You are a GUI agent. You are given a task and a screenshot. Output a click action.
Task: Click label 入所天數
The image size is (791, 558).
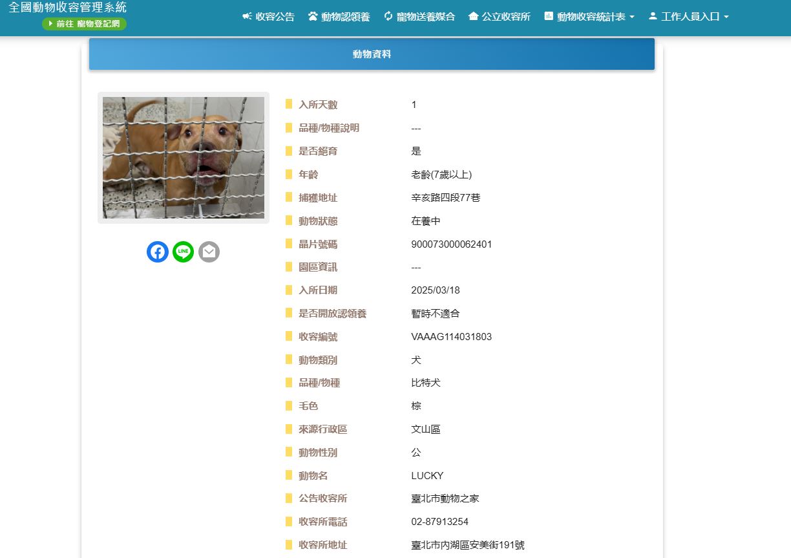(318, 105)
